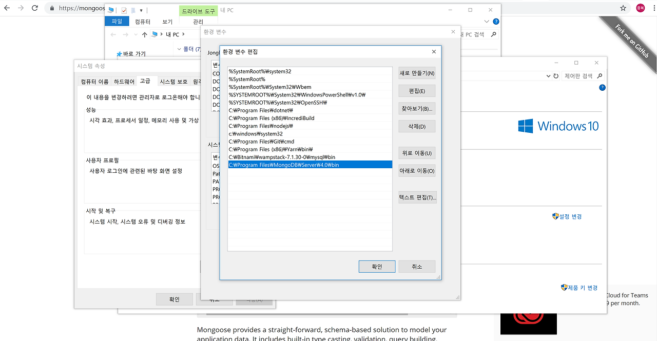657x341 pixels.
Task: Bookmark the page with the star icon
Action: (623, 8)
